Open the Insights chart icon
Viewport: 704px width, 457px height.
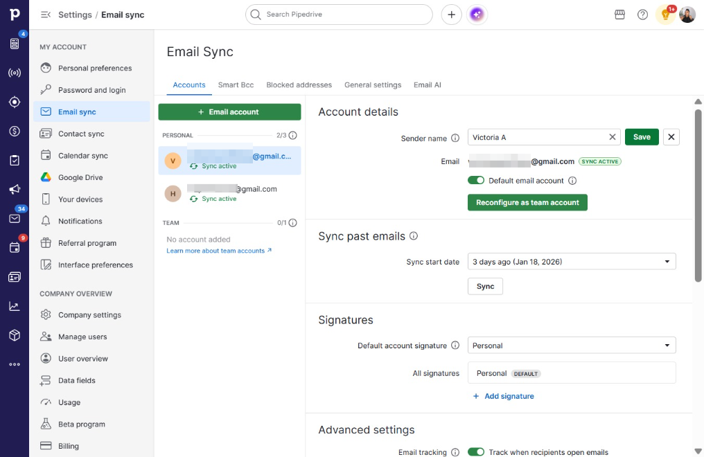[15, 306]
